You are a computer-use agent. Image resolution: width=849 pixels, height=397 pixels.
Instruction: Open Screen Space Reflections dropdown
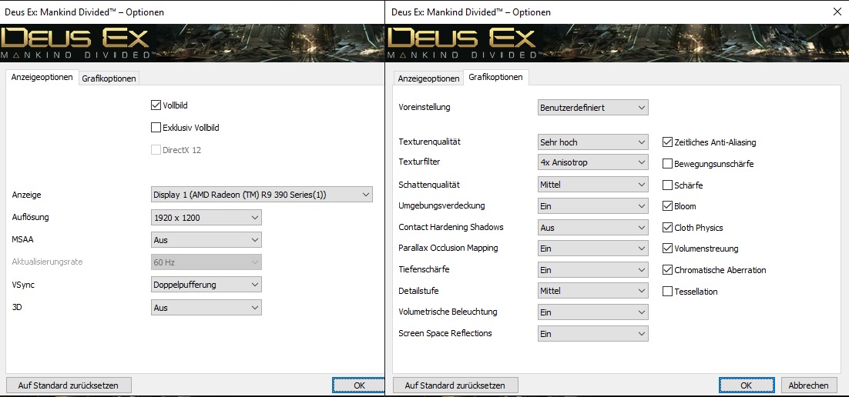coord(592,334)
